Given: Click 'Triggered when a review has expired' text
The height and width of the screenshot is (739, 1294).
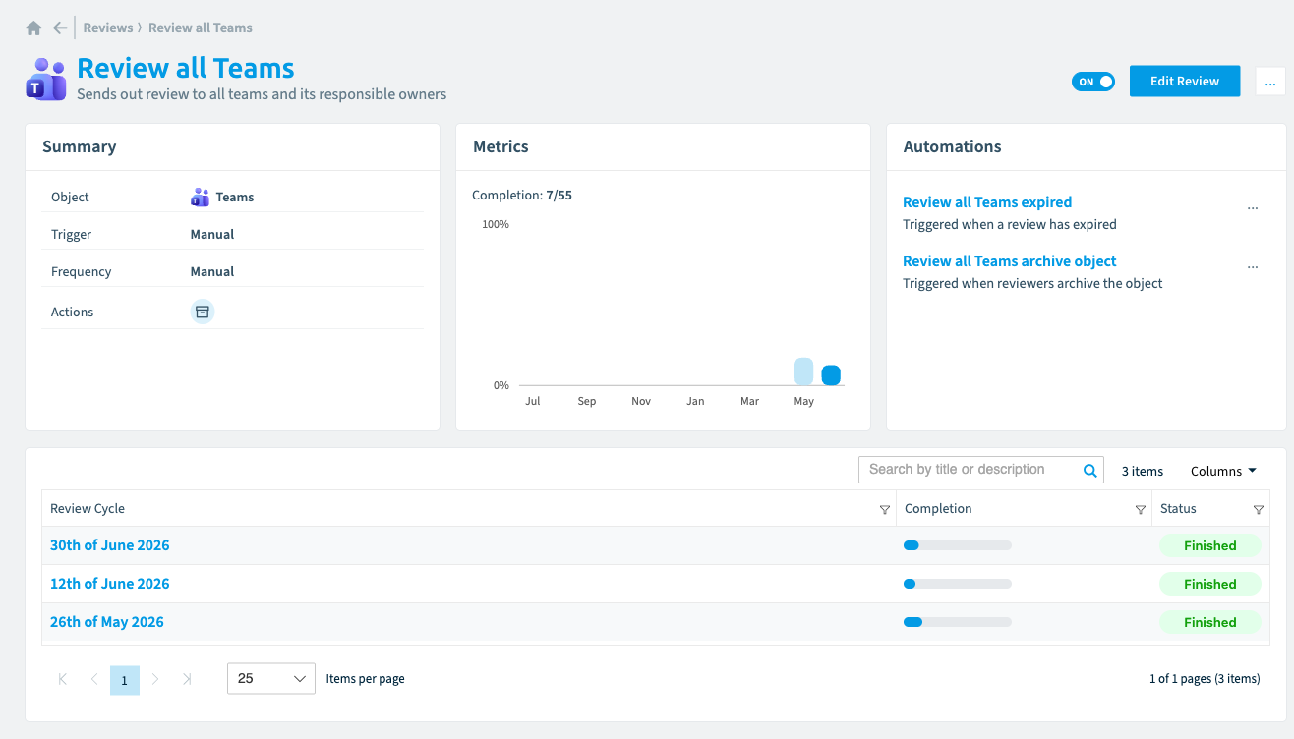Looking at the screenshot, I should [1010, 225].
